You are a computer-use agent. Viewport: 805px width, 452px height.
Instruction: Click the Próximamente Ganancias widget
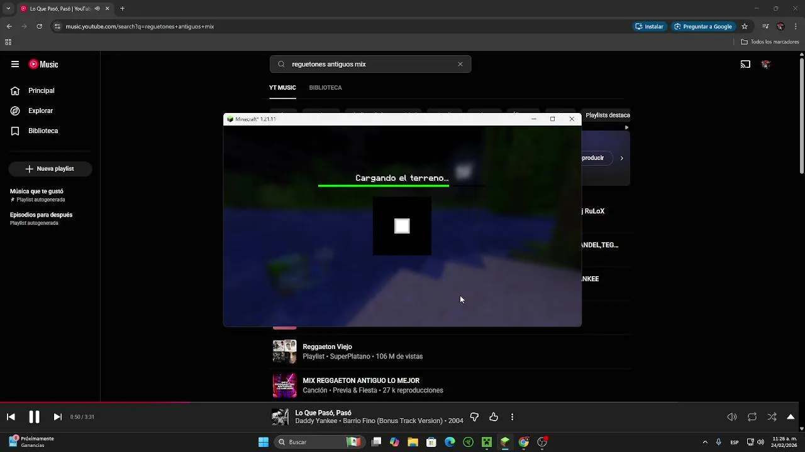coord(31,442)
